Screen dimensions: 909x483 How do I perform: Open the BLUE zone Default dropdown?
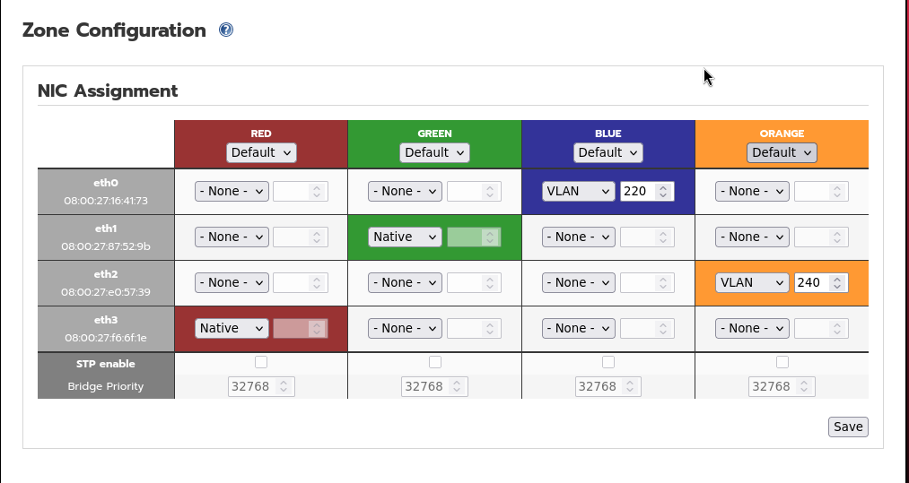608,153
